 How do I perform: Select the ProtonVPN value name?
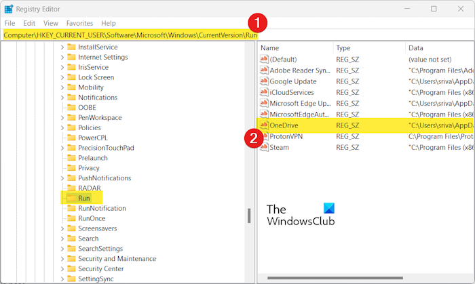286,136
